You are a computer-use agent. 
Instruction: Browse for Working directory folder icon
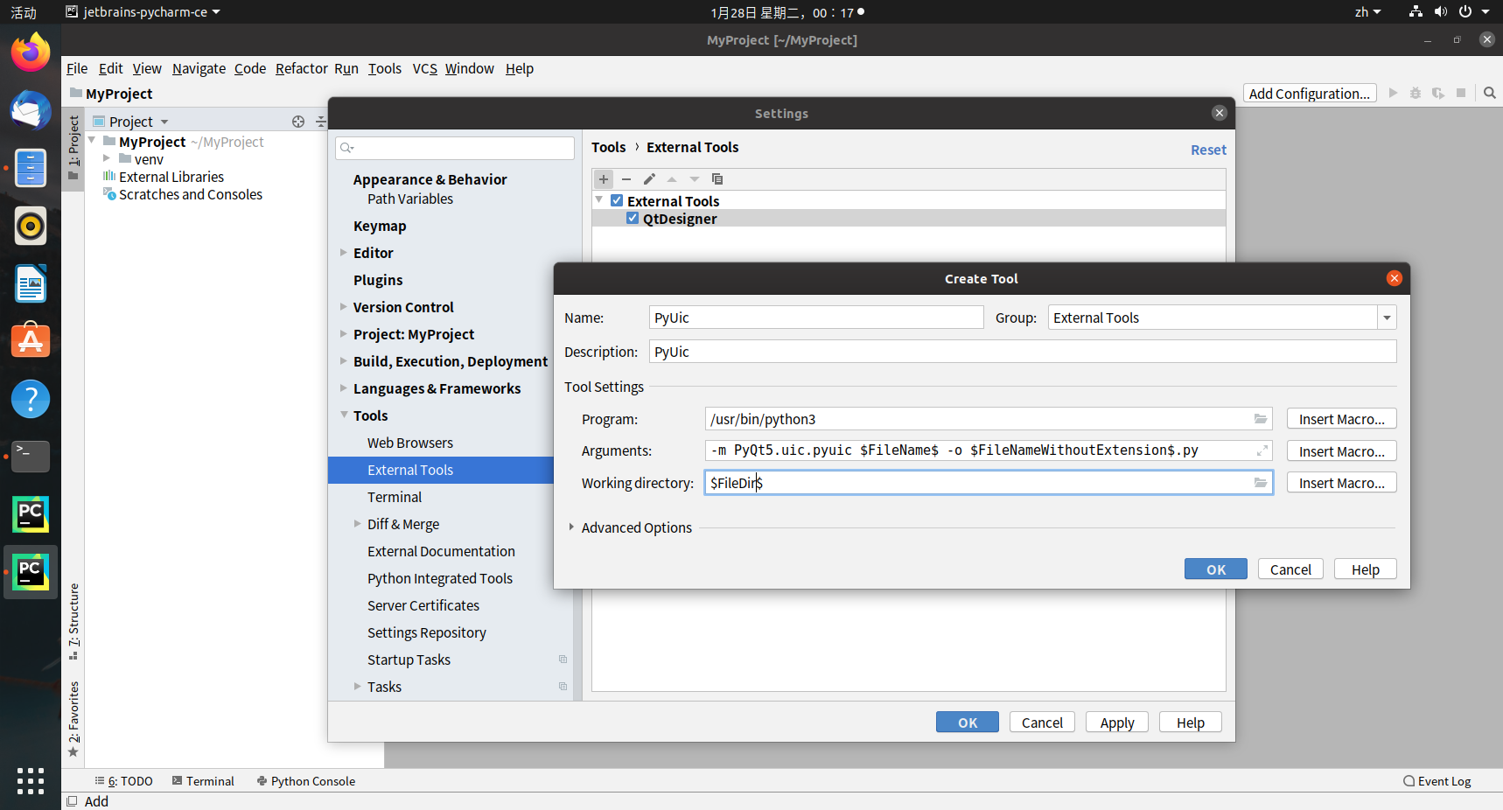(1261, 483)
